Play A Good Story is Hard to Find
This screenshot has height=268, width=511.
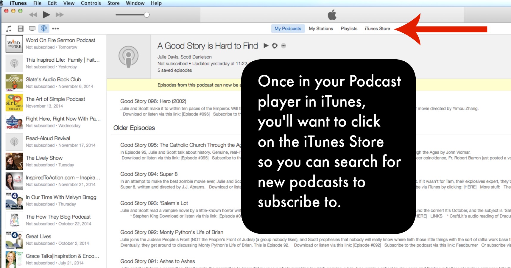pyautogui.click(x=266, y=46)
